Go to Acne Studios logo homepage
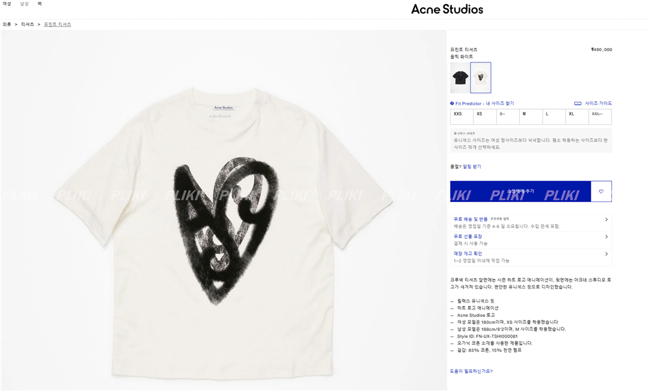Image resolution: width=649 pixels, height=391 pixels. [447, 9]
